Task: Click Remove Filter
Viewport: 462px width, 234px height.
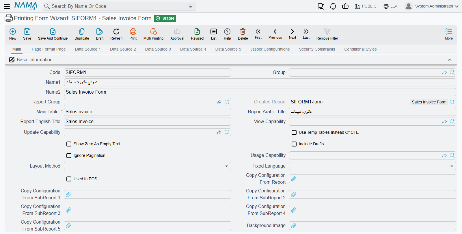Action: click(x=327, y=34)
